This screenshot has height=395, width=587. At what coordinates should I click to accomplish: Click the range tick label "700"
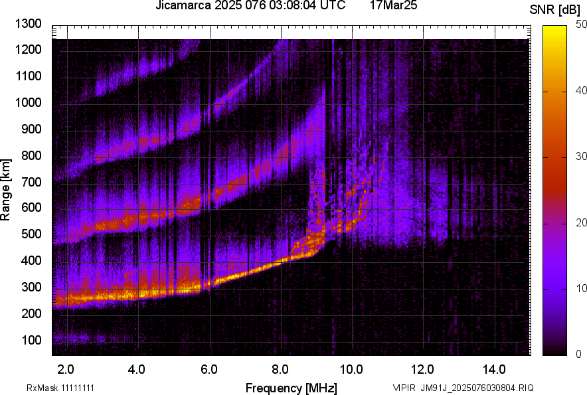click(31, 182)
